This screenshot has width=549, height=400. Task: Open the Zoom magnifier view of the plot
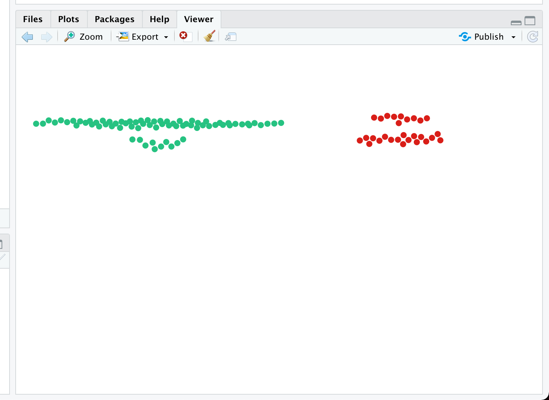pyautogui.click(x=84, y=36)
